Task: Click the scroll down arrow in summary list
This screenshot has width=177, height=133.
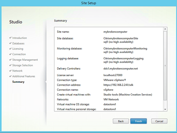Action: pyautogui.click(x=165, y=109)
